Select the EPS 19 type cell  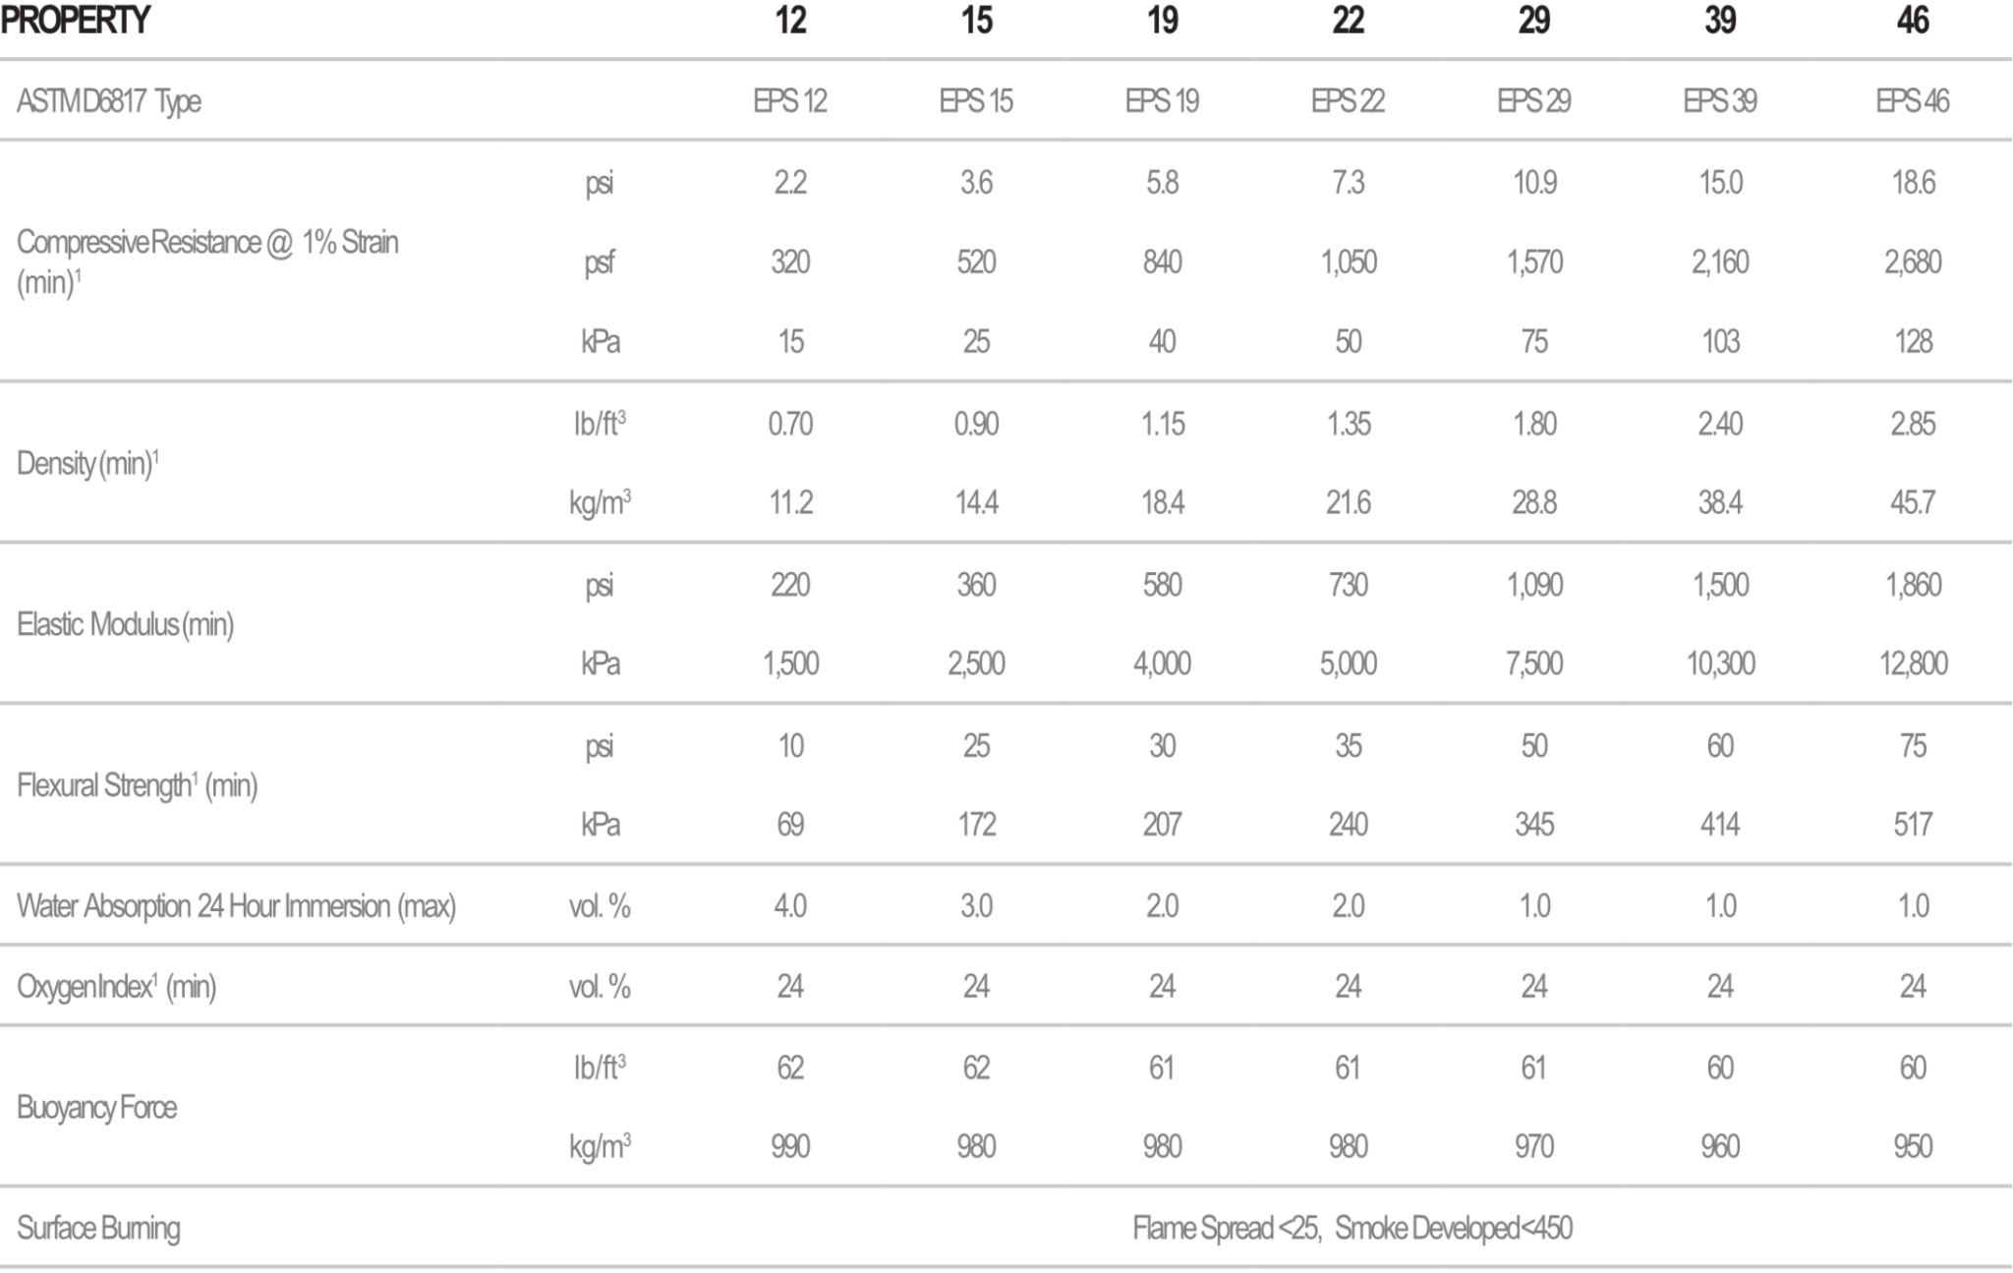pos(1162,101)
